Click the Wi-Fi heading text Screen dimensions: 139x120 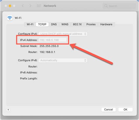(x=18, y=18)
